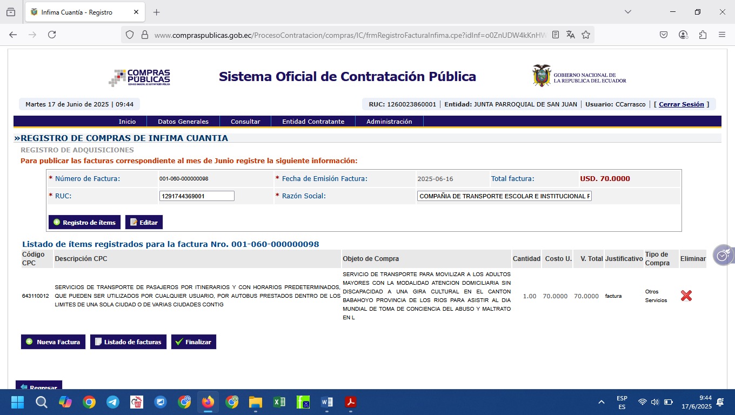Screen dimensions: 735x415
Task: Click the Razón Social text field
Action: [x=504, y=196]
